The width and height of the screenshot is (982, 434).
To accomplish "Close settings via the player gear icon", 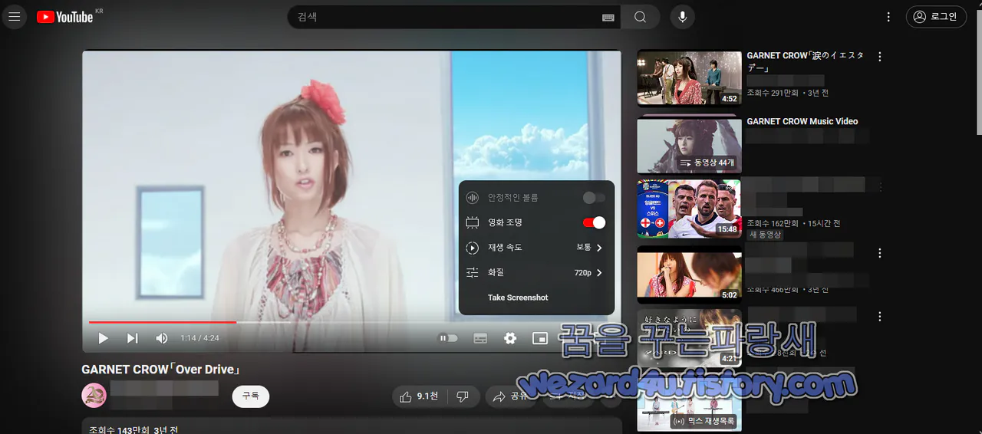I will pyautogui.click(x=510, y=338).
